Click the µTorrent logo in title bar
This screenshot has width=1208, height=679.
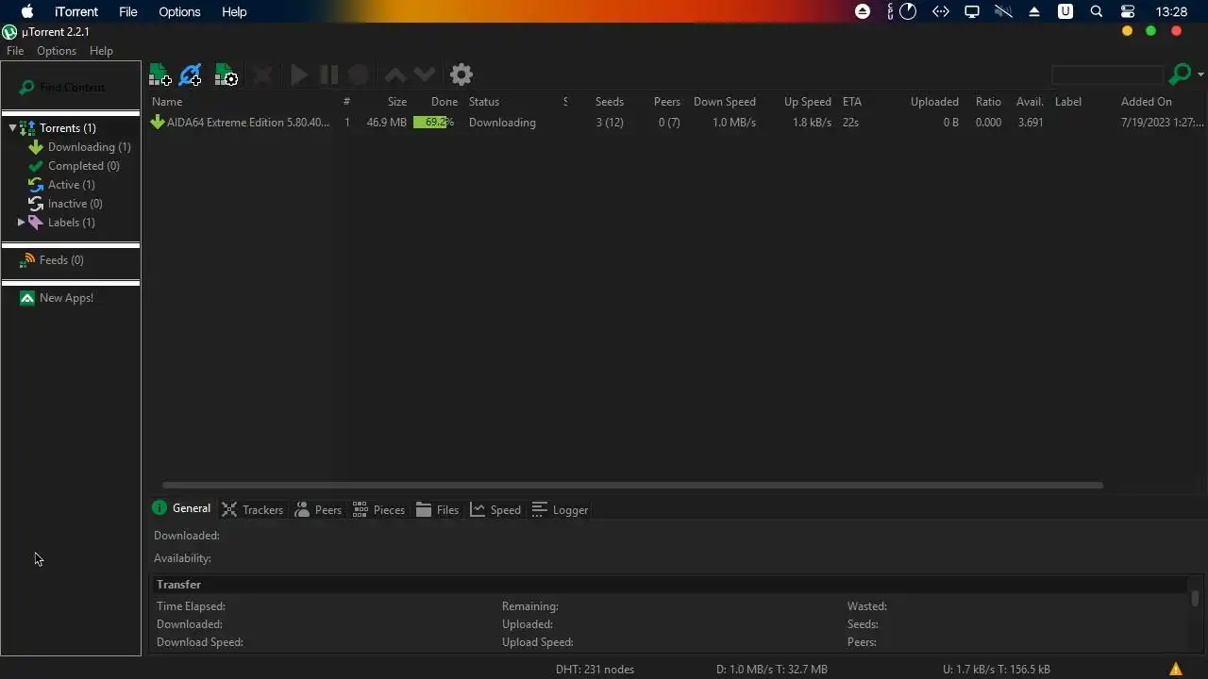(9, 32)
